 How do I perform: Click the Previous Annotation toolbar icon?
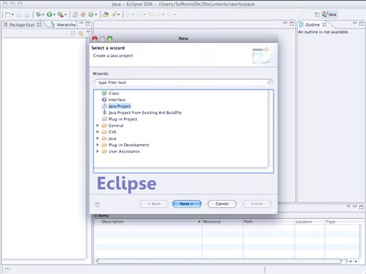[139, 14]
